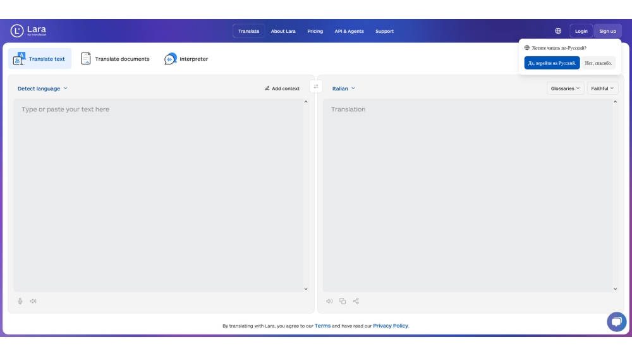Open the Italian target language dropdown

(x=344, y=89)
